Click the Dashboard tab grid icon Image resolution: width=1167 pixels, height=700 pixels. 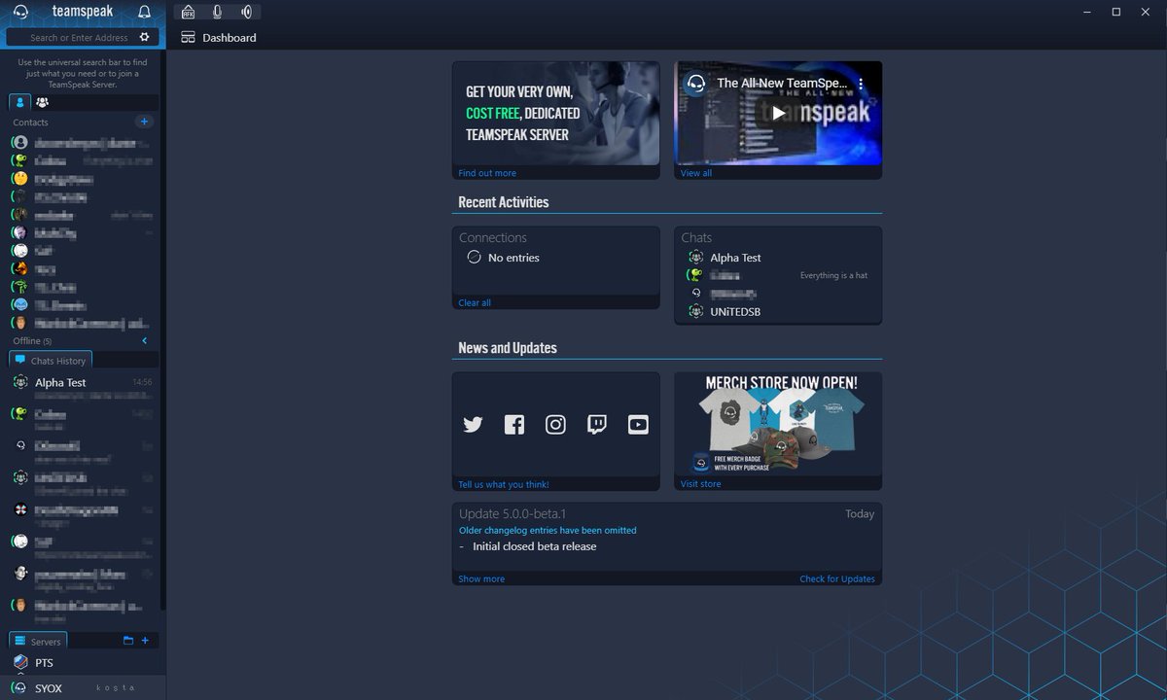pos(189,37)
